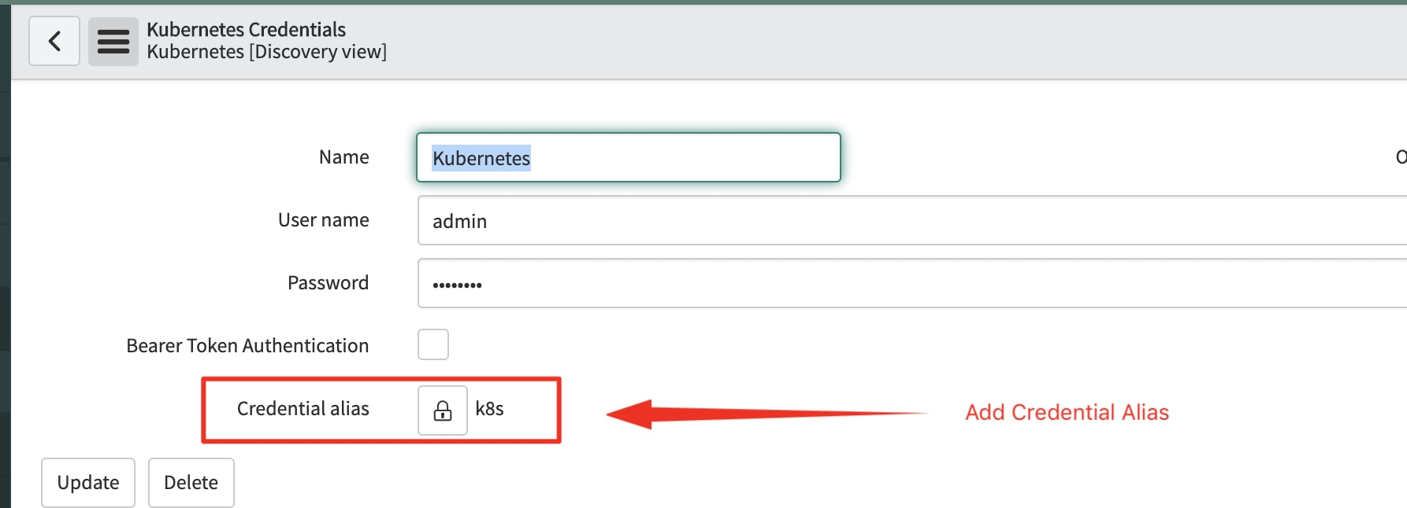Click the red Add Credential Alias annotation

point(1067,412)
